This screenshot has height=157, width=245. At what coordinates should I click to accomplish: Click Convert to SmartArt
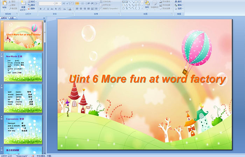(110, 8)
